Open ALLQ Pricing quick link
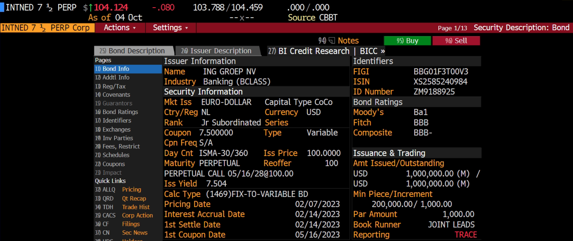 118,190
